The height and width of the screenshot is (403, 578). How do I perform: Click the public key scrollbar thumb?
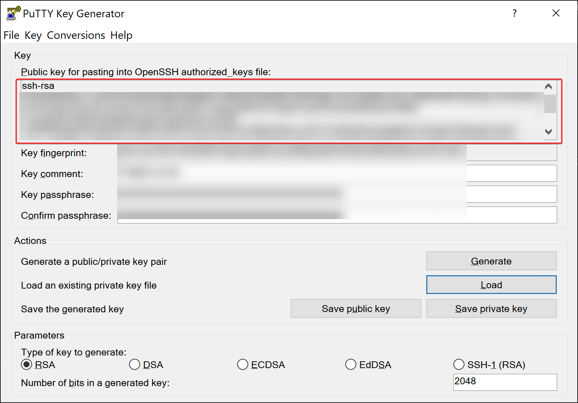[x=550, y=104]
